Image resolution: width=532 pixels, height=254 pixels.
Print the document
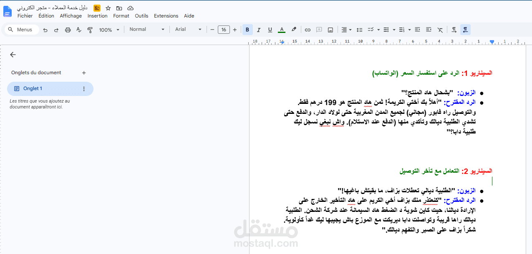(x=68, y=30)
